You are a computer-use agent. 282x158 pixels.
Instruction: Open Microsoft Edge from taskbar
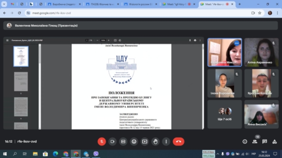coord(56,154)
